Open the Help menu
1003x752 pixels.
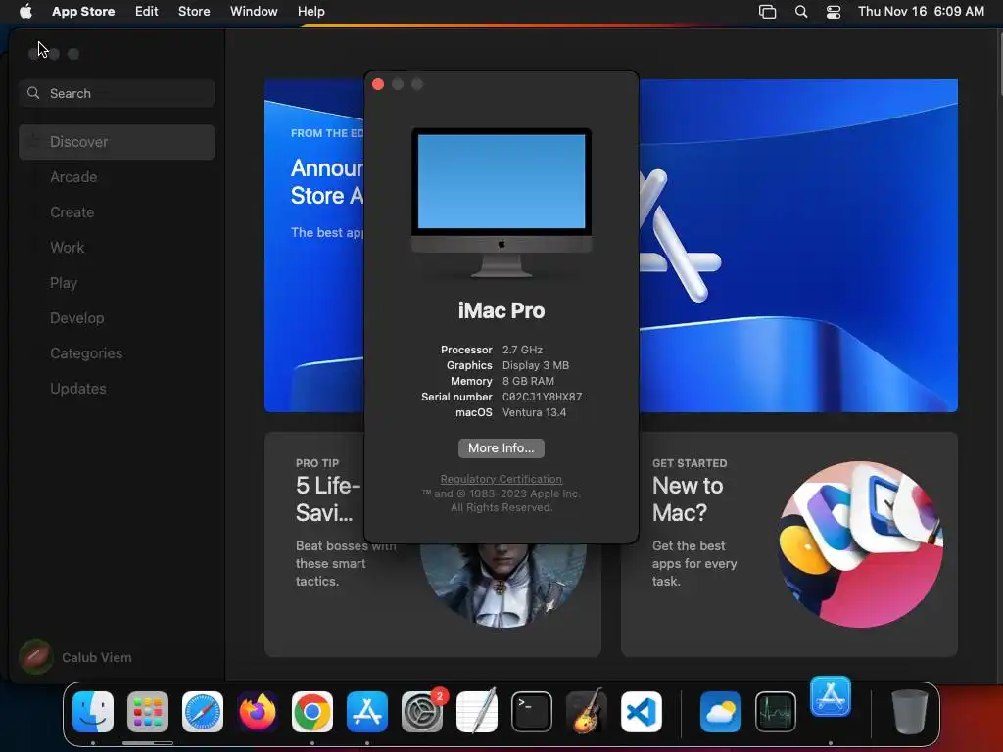[310, 12]
